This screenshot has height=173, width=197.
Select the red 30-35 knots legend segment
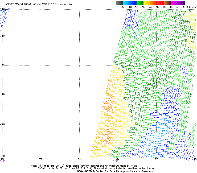(x=161, y=3)
